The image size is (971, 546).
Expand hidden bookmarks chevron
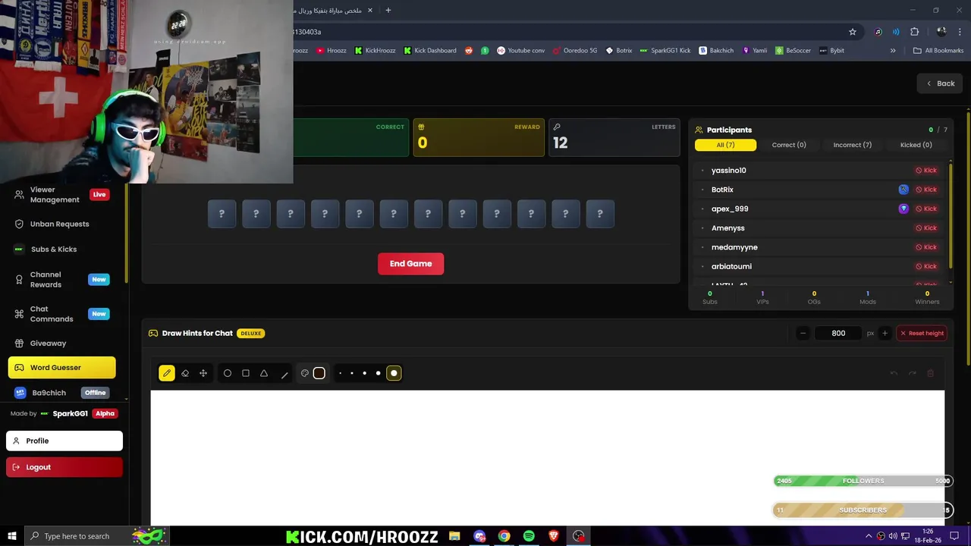[893, 51]
